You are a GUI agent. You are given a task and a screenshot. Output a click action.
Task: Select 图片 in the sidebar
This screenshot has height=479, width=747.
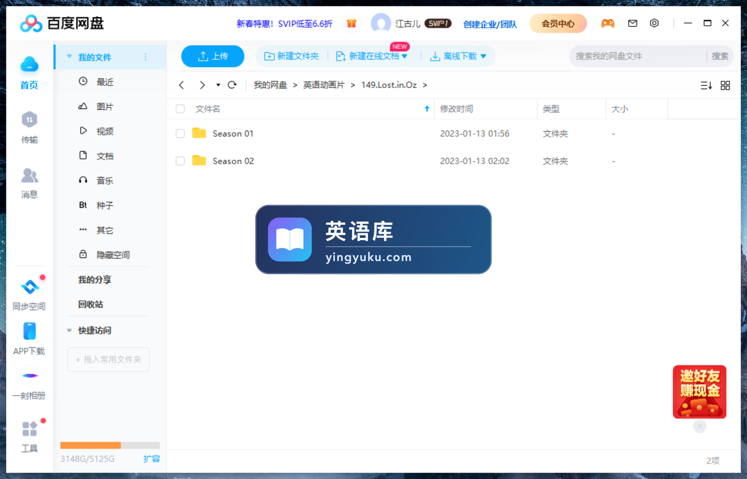[x=105, y=107]
